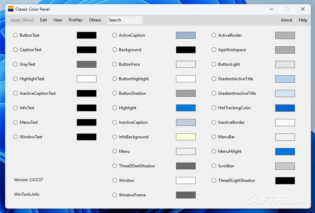The height and width of the screenshot is (213, 315).
Task: Select the Highlight radio button
Action: click(x=114, y=108)
